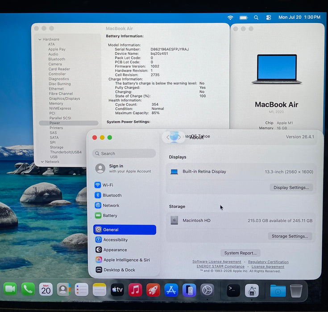
Task: Open the Software License Agreement link
Action: [x=217, y=262]
